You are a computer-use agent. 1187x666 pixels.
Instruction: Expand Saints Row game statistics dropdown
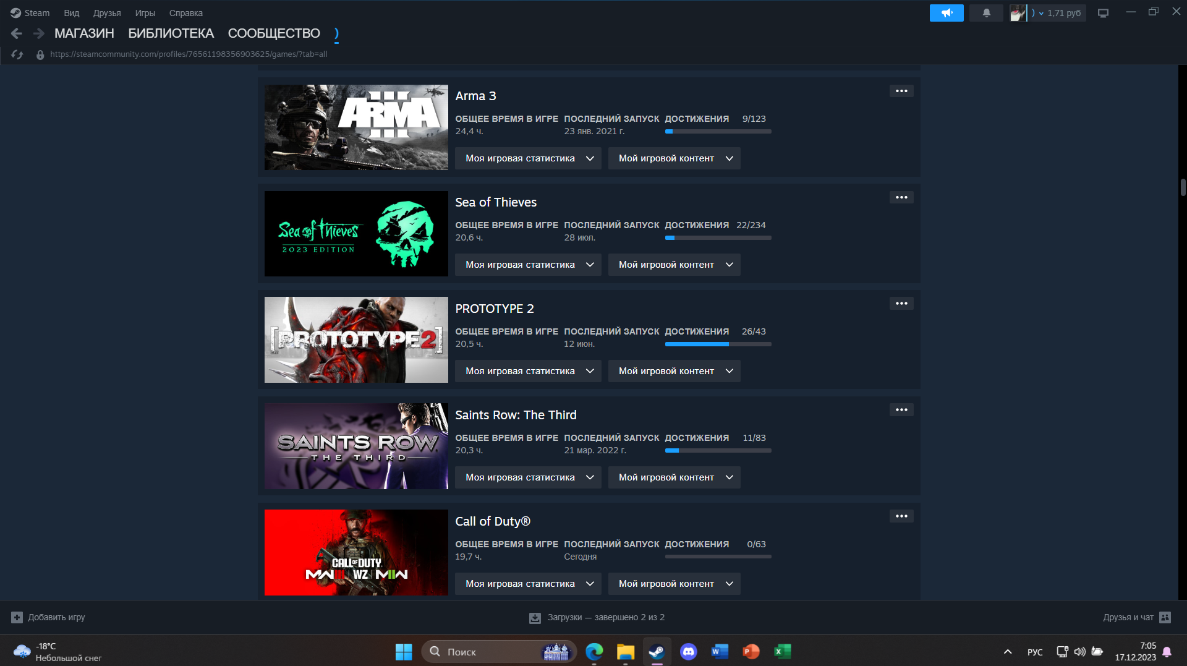(528, 477)
